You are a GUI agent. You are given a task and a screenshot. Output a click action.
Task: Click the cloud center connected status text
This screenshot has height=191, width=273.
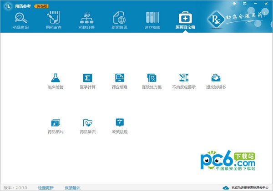coord(250,188)
